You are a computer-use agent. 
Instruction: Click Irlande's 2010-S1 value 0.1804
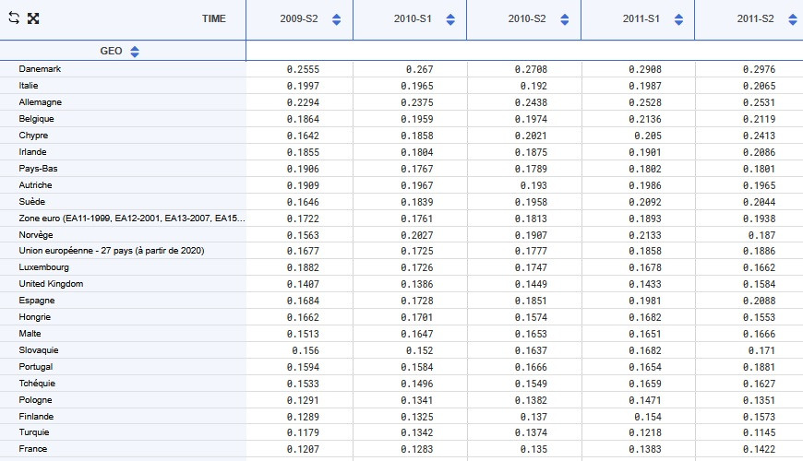tap(417, 152)
